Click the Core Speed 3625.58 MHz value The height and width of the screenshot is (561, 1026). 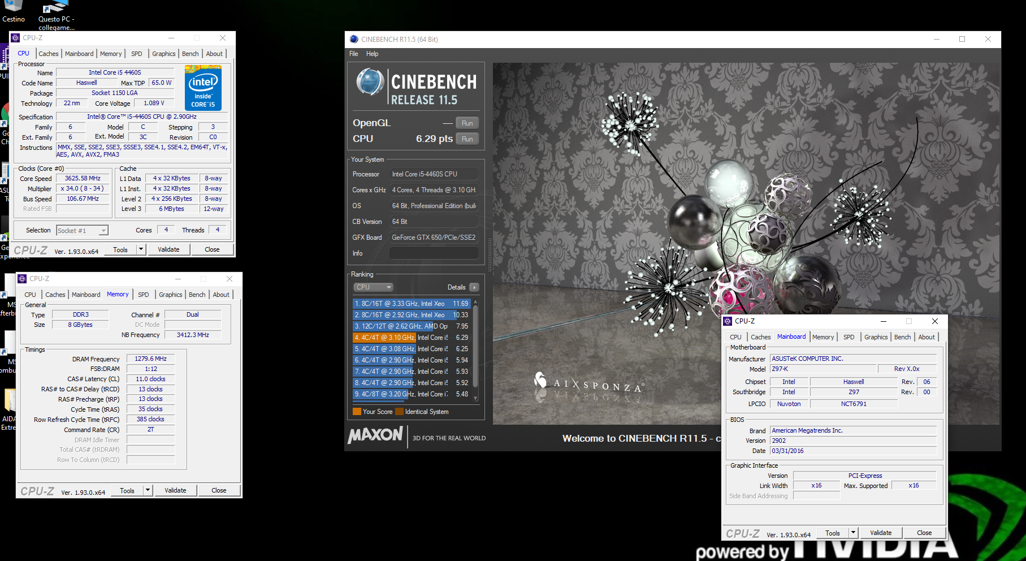83,178
